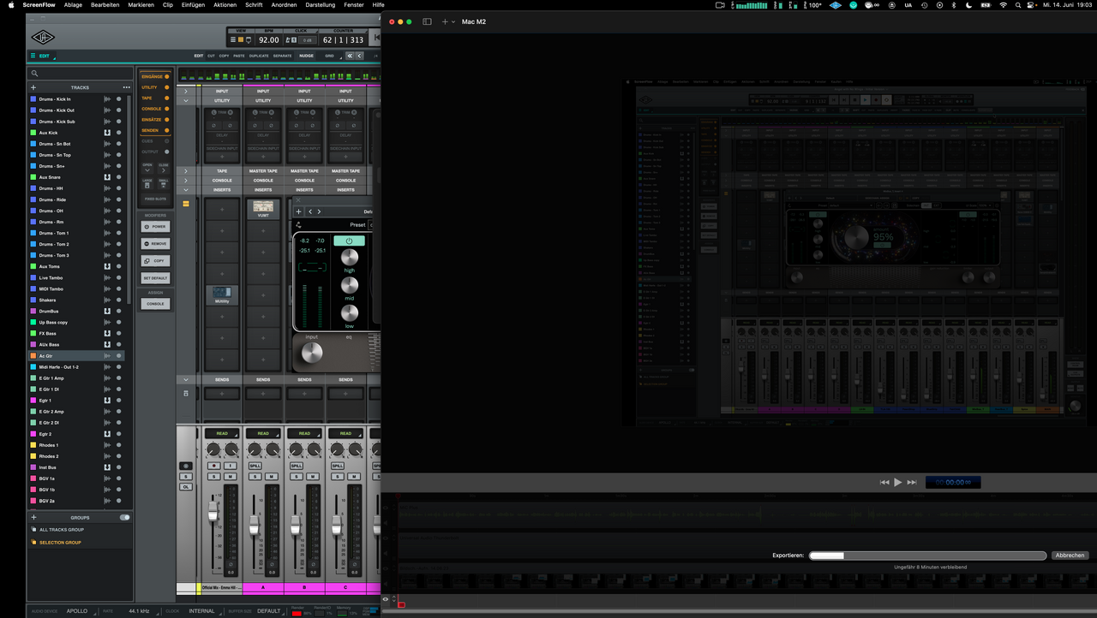The image size is (1097, 618).
Task: Expand the CONSOLE row chevron
Action: 186,180
